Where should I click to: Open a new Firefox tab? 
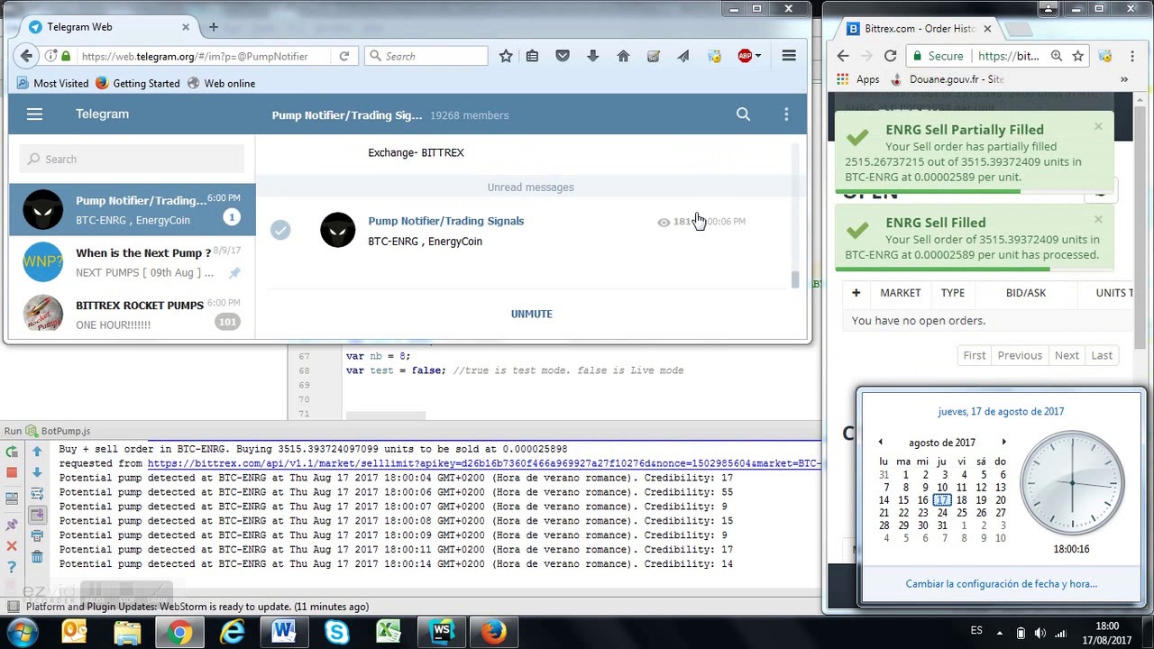pos(214,27)
